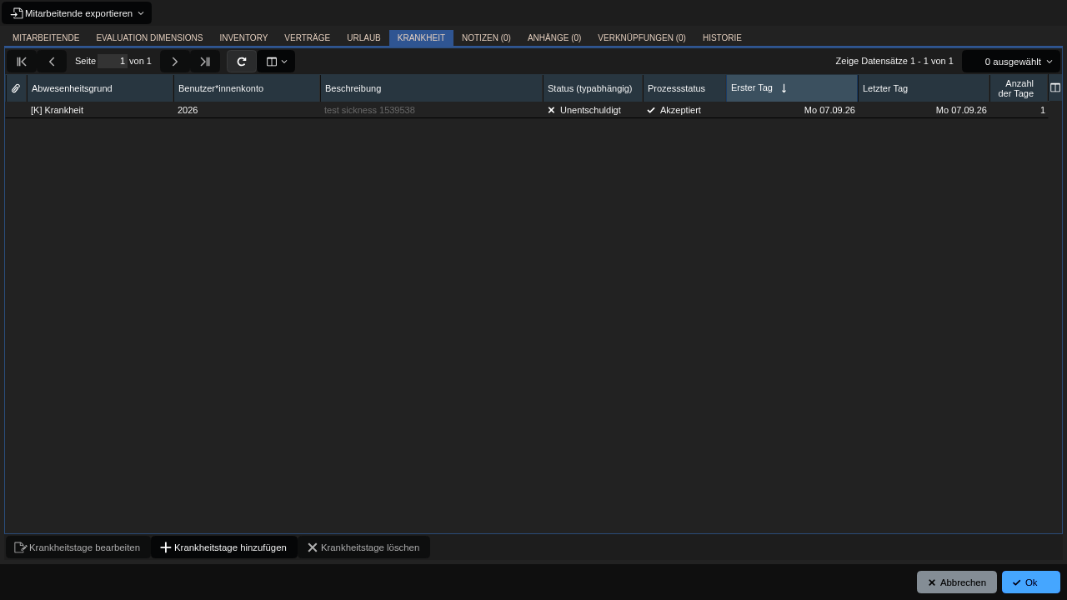The width and height of the screenshot is (1067, 600).
Task: Toggle sort on Erster Tag column
Action: pyautogui.click(x=792, y=88)
